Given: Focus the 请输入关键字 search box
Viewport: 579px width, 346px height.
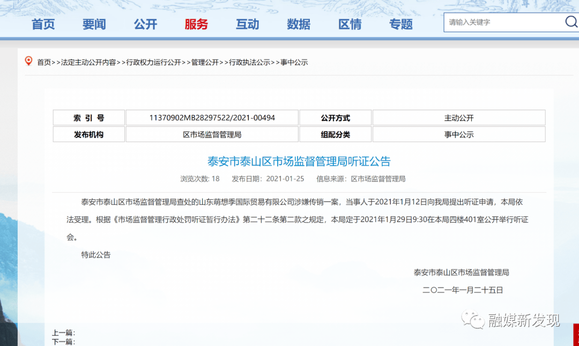Looking at the screenshot, I should point(501,23).
